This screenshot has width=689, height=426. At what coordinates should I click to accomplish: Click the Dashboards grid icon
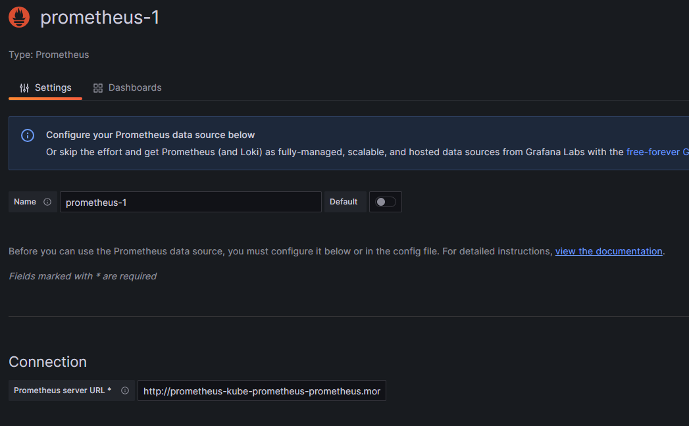[98, 88]
